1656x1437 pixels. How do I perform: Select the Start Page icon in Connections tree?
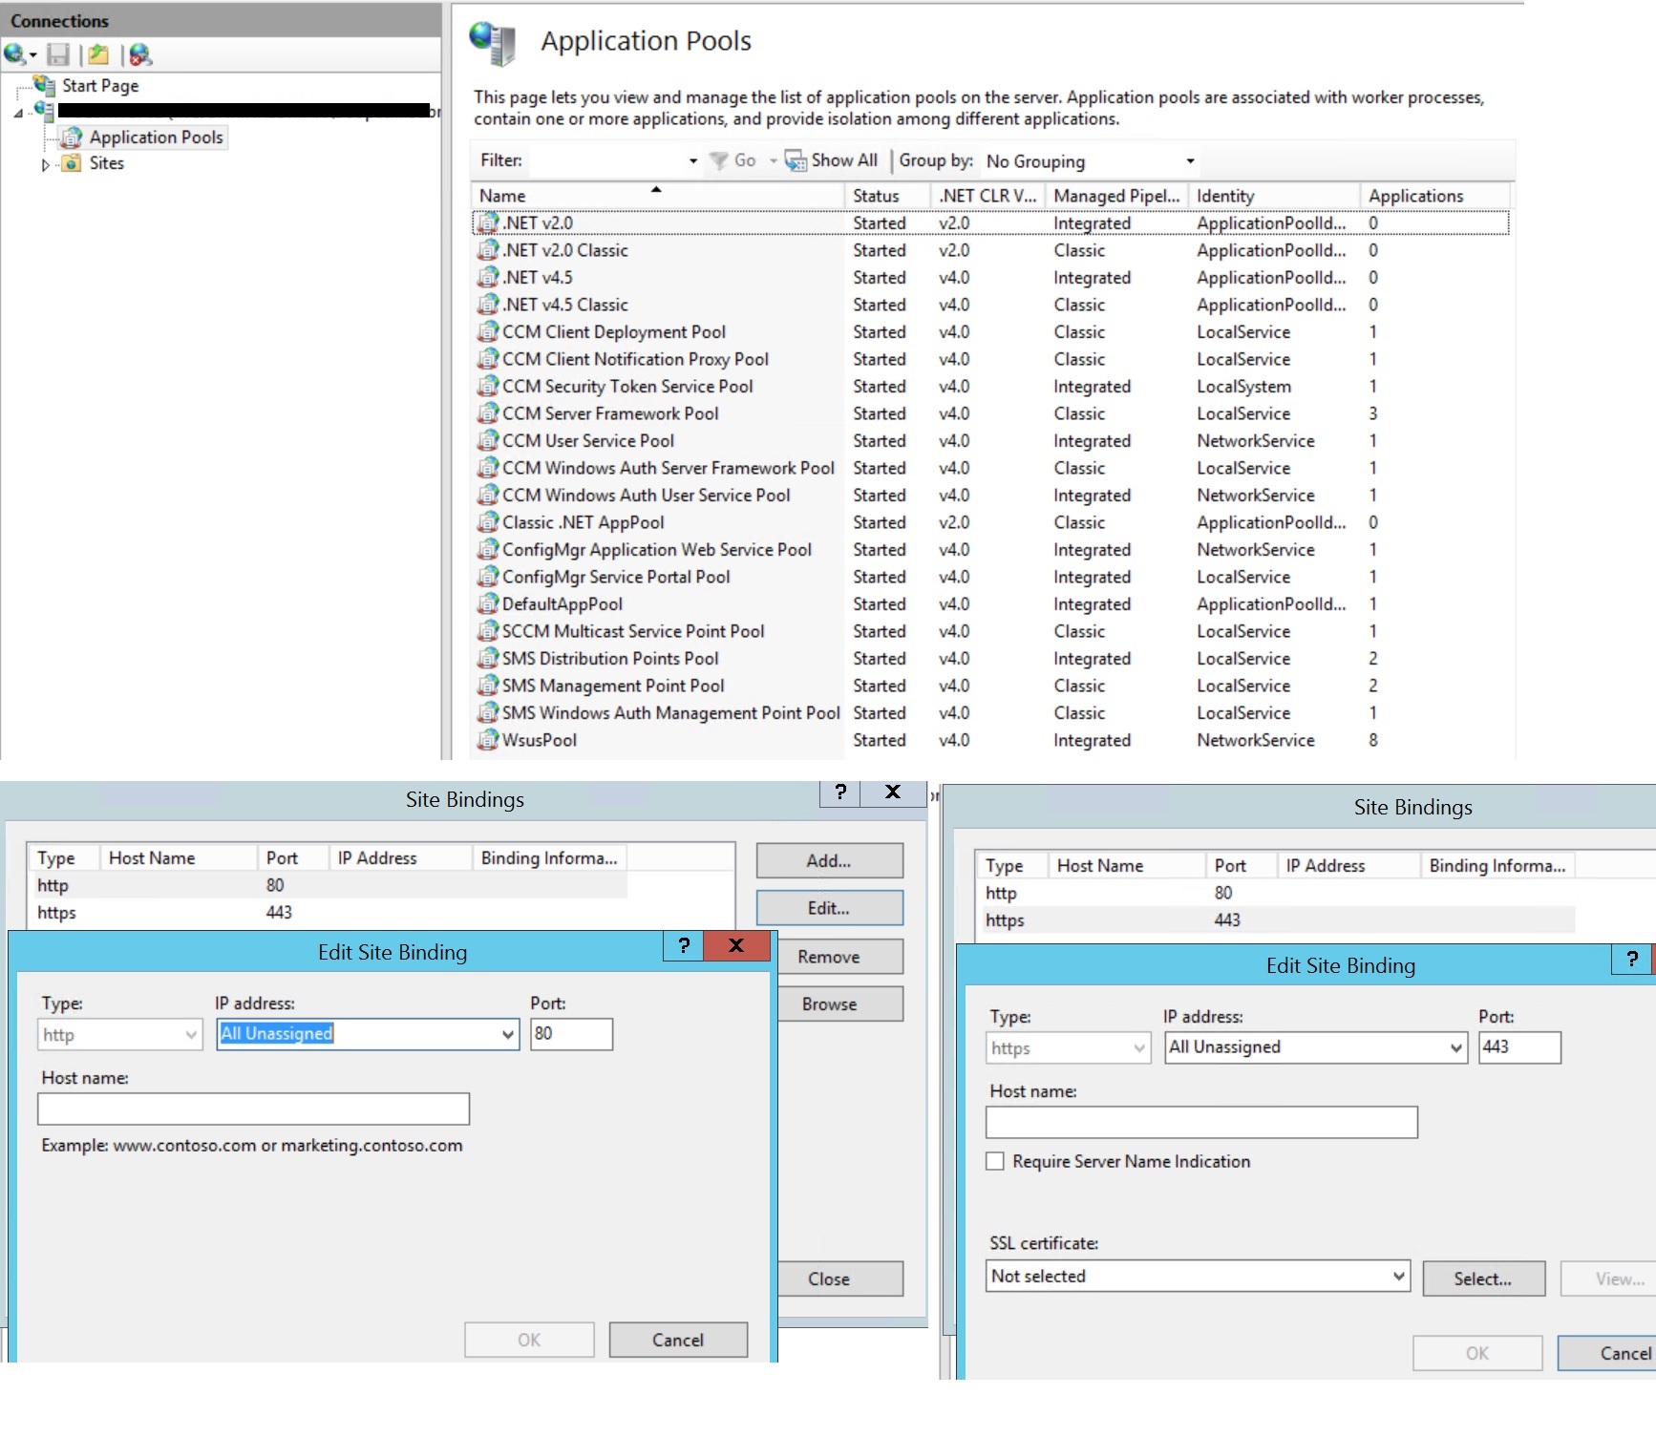[x=43, y=86]
